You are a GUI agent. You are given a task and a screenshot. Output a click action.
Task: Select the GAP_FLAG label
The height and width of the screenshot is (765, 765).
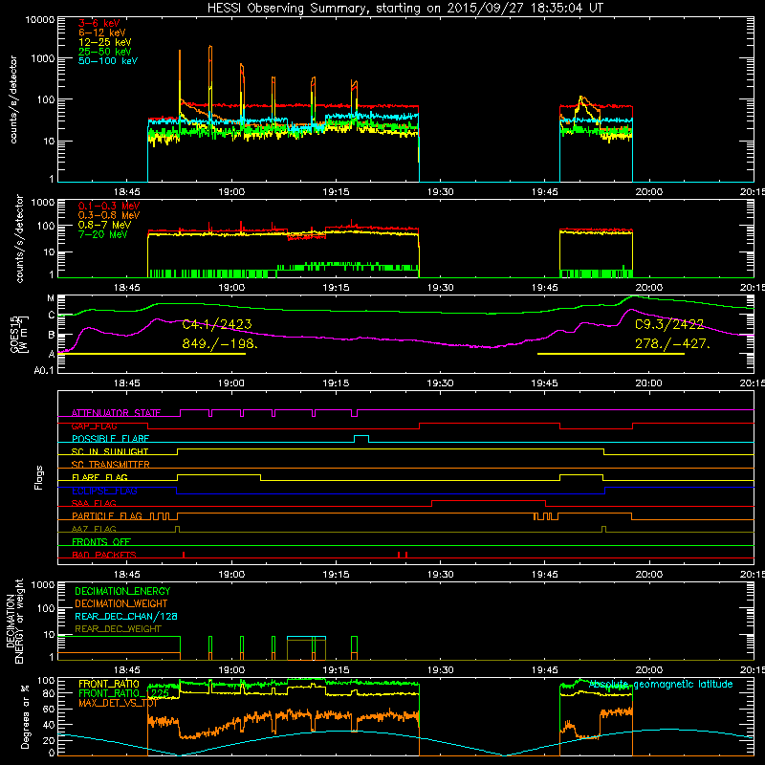tap(94, 426)
